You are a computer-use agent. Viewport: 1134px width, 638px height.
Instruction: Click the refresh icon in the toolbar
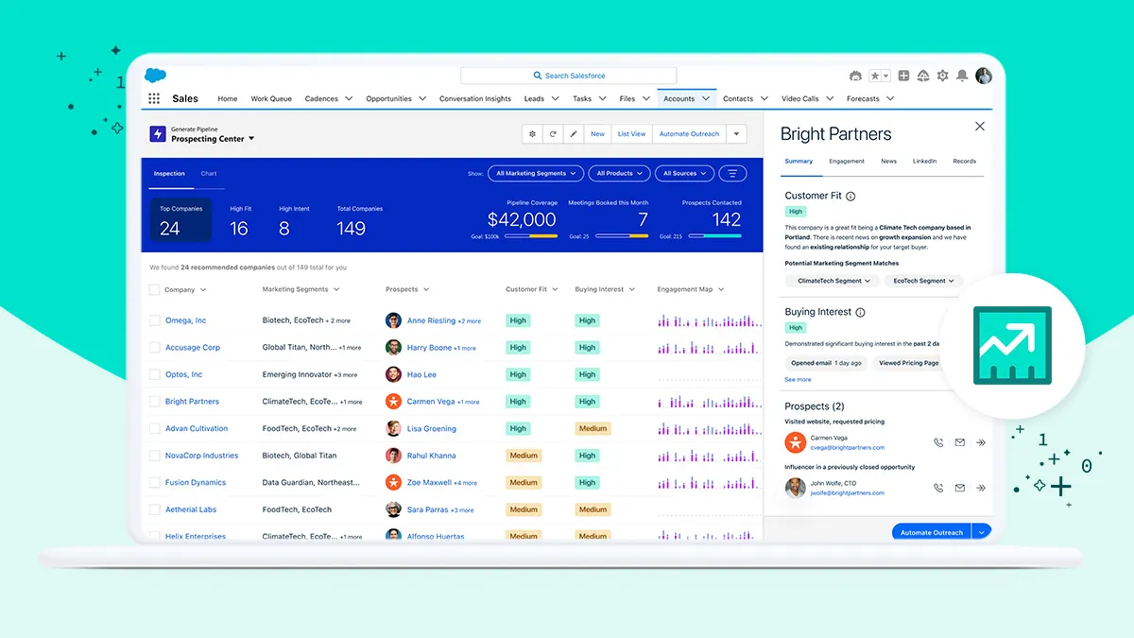click(553, 133)
